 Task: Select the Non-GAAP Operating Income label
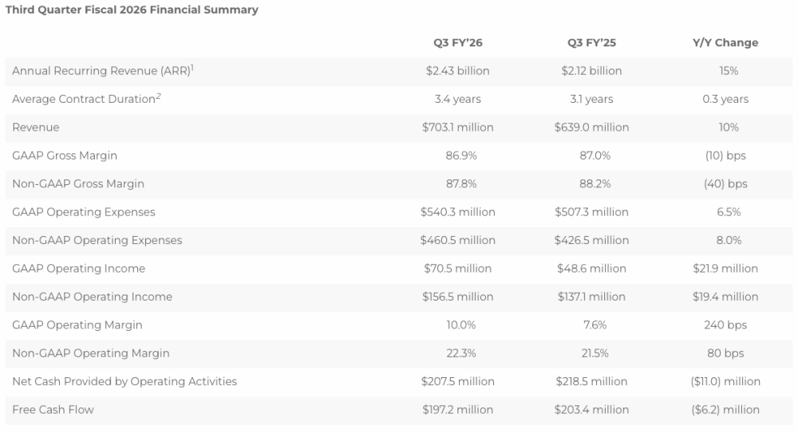coord(92,297)
